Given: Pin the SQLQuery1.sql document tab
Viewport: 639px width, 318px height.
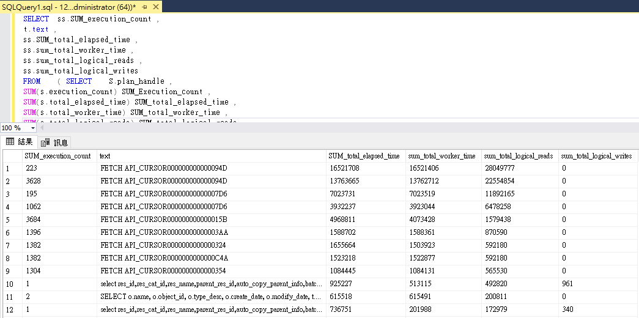Looking at the screenshot, I should coord(144,7).
